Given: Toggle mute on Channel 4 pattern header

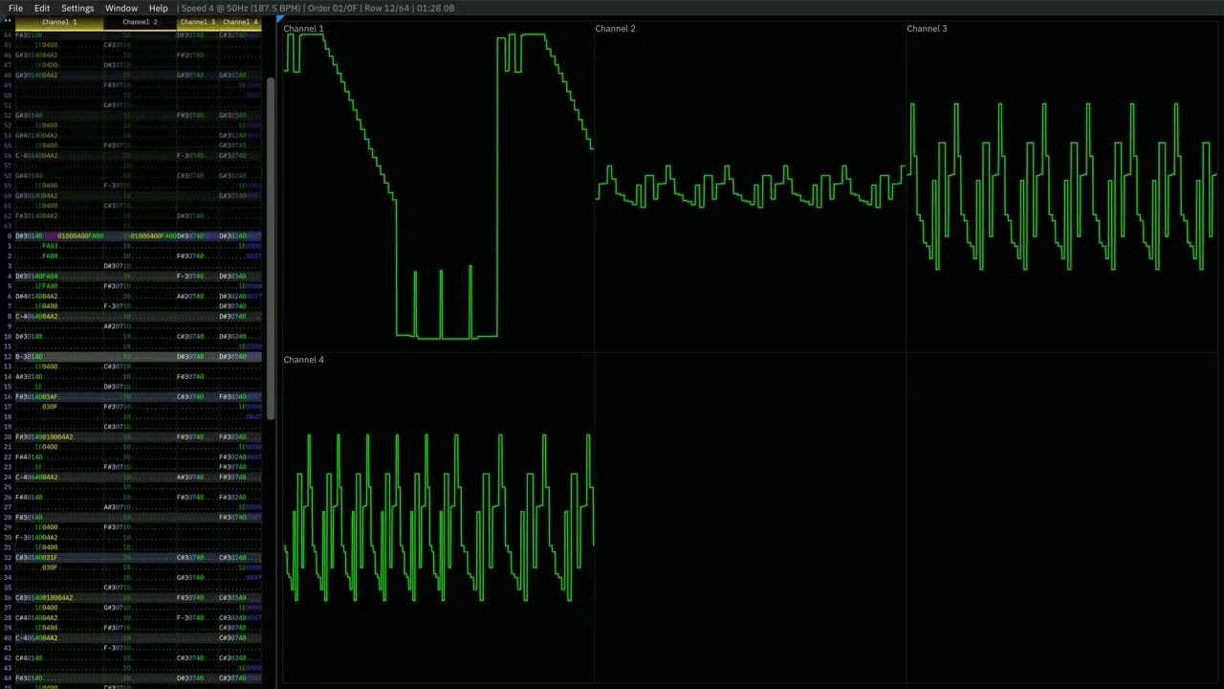Looking at the screenshot, I should (x=240, y=22).
